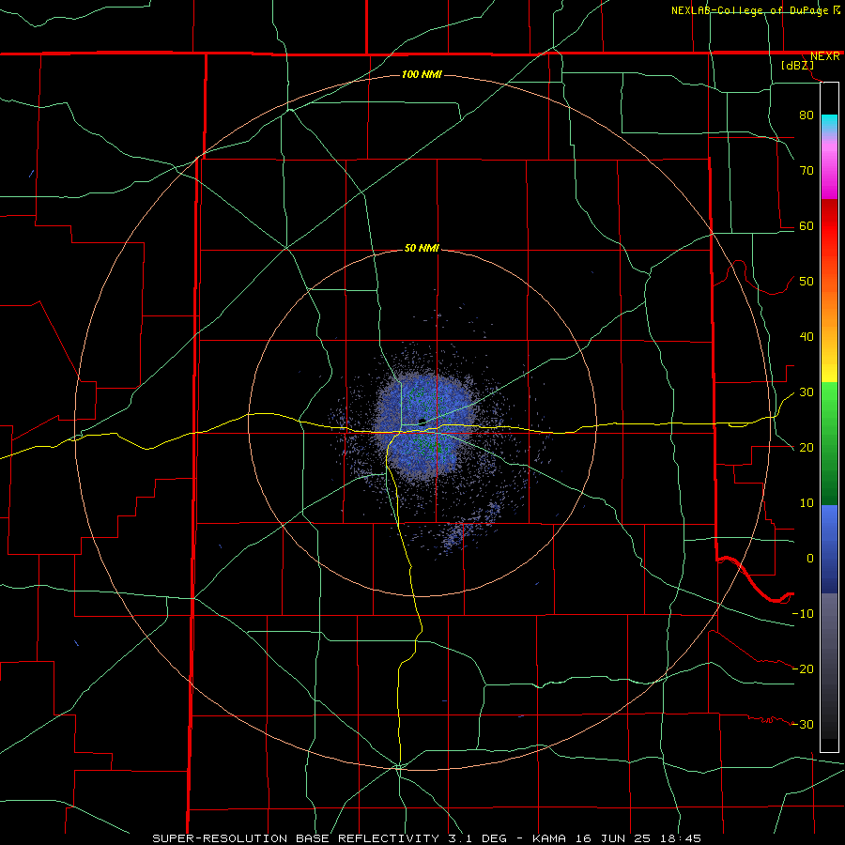Click the 40 value on dBZ scale
The height and width of the screenshot is (845, 845).
click(x=807, y=337)
